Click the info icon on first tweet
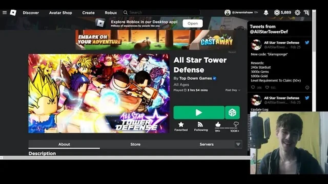The height and width of the screenshot is (184, 328). 307,87
